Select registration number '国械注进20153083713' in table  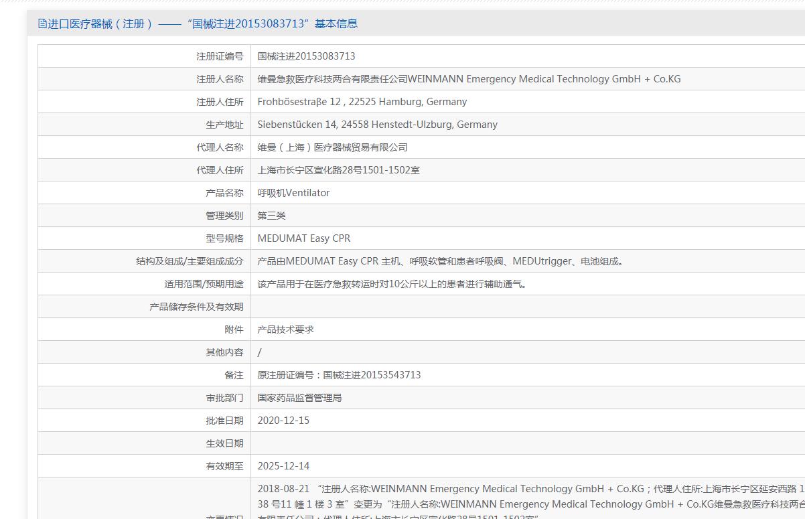pyautogui.click(x=307, y=56)
